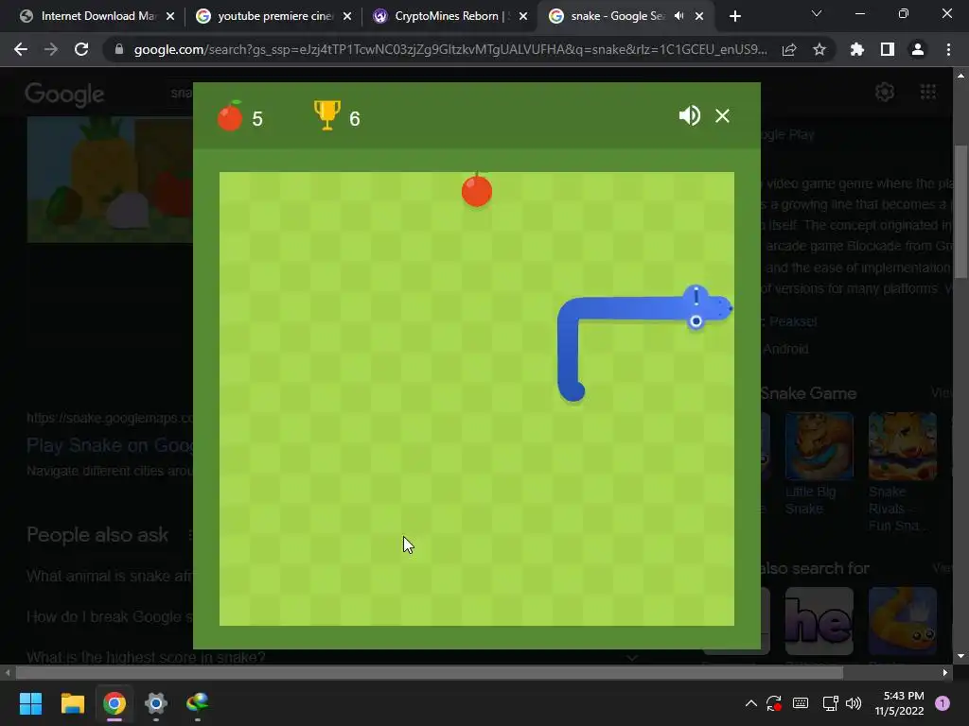Image resolution: width=969 pixels, height=726 pixels.
Task: Click the page vertical scrollbar thumb
Action: [960, 211]
